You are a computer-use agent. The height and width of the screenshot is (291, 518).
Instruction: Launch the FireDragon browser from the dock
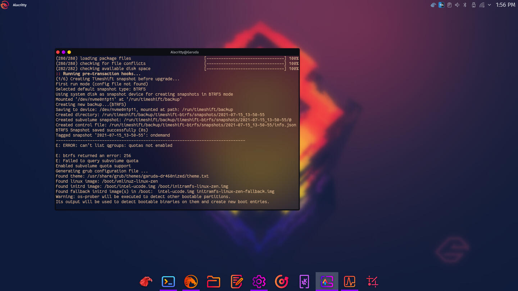pos(191,281)
